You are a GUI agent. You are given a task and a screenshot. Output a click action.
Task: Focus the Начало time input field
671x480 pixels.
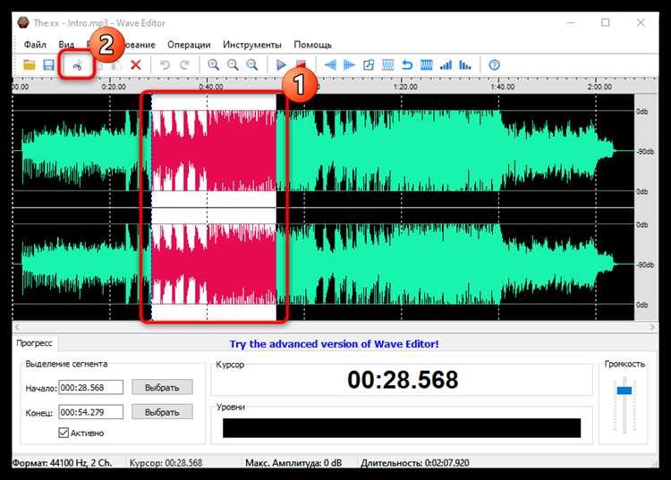pyautogui.click(x=90, y=387)
